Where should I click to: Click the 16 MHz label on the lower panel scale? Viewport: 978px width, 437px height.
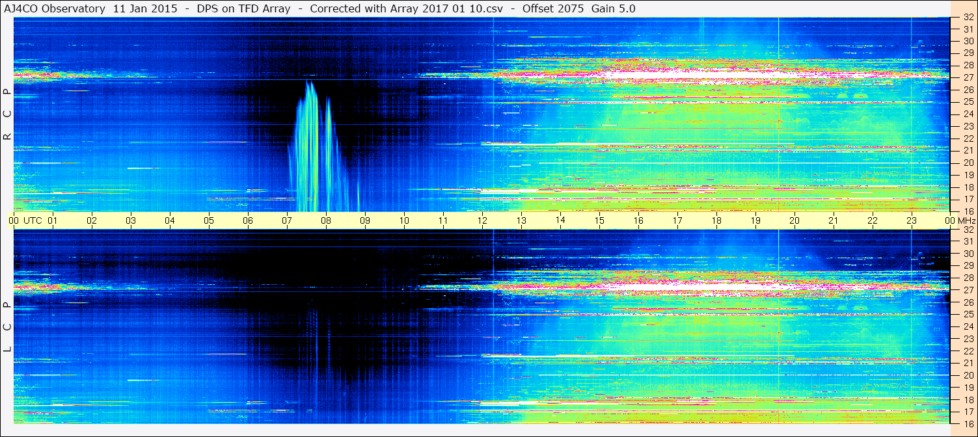click(x=968, y=423)
